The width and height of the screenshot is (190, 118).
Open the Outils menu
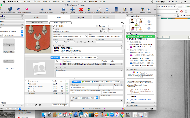click(83, 1)
